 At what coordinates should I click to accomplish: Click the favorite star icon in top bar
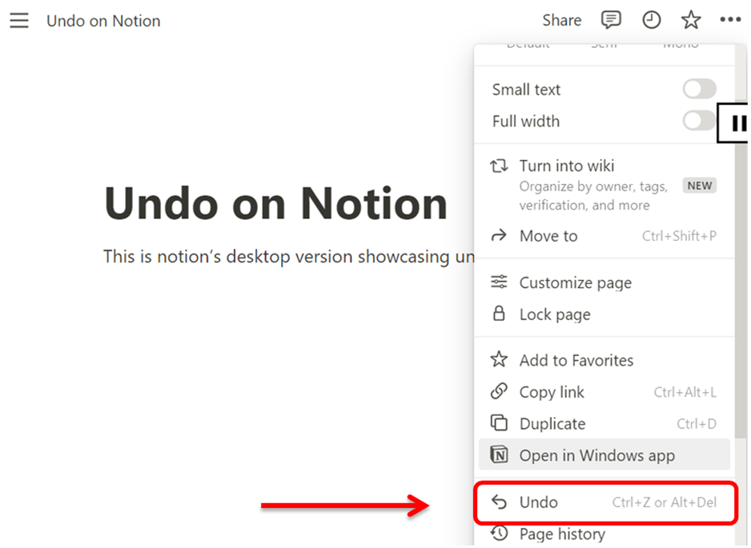[x=691, y=20]
